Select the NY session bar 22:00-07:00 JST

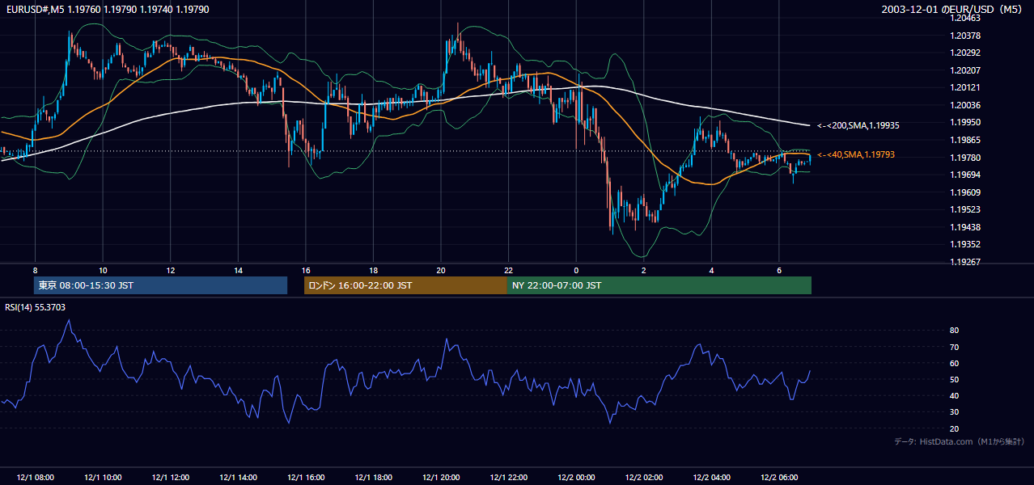point(659,285)
